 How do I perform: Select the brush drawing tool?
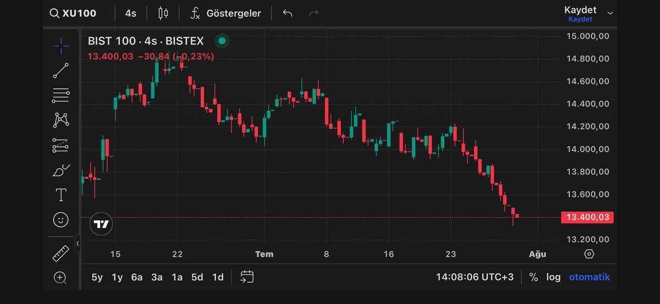61,170
